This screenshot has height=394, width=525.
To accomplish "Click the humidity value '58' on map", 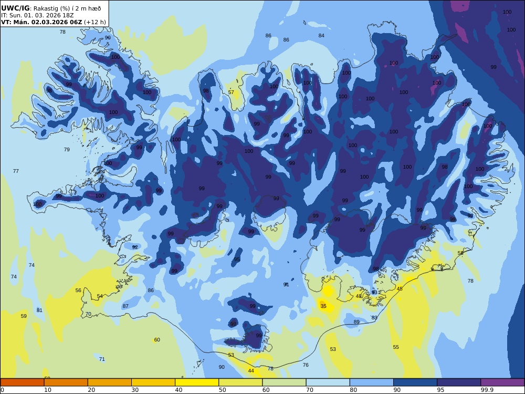I will click(460, 253).
